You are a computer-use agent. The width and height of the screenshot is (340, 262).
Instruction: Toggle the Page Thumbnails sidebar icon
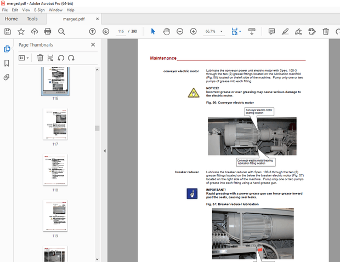(7, 49)
